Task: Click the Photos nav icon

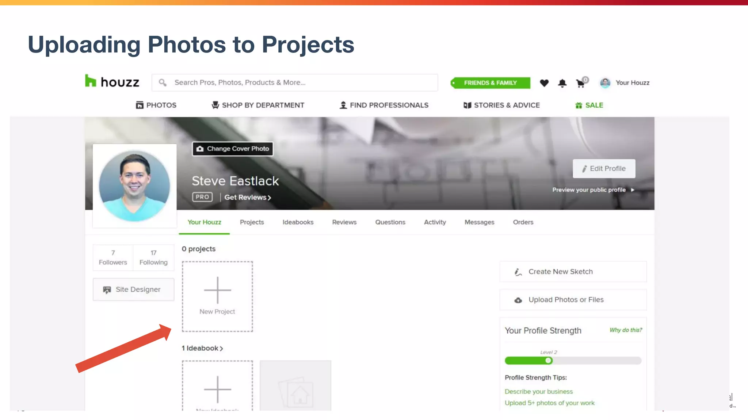Action: coord(140,105)
